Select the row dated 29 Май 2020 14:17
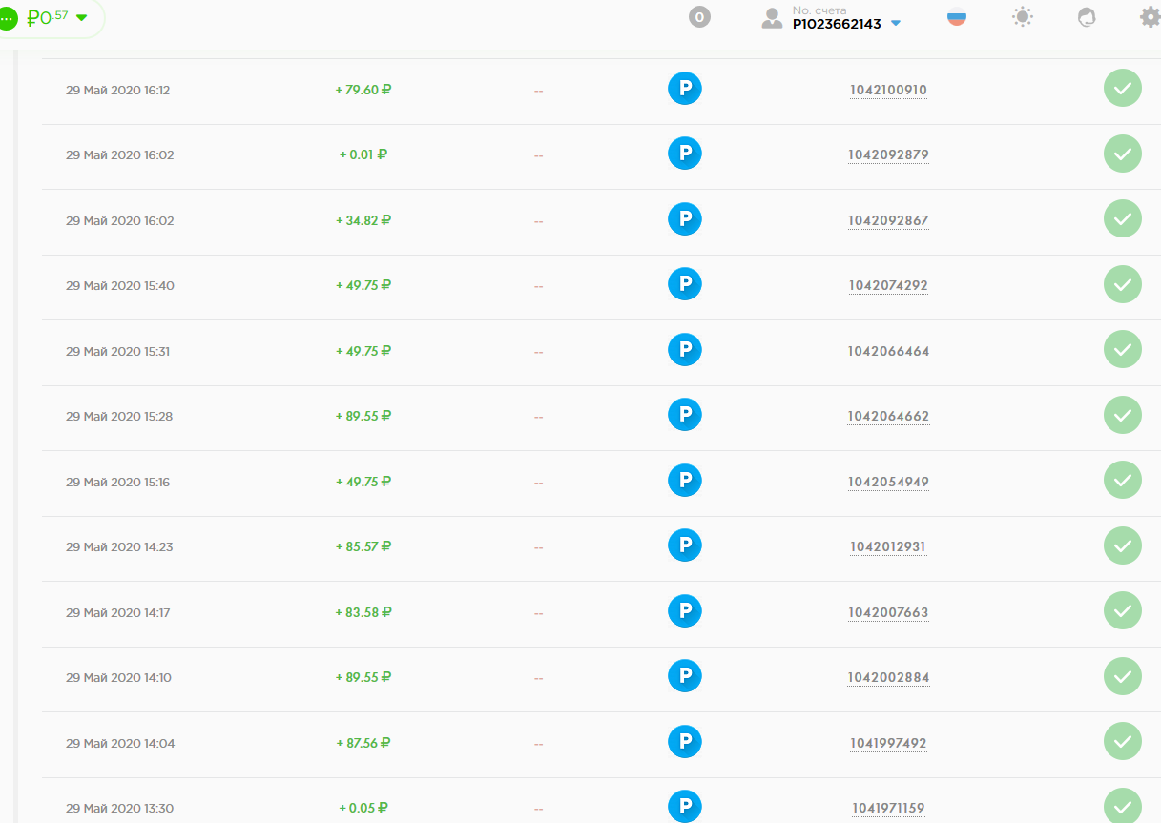Image resolution: width=1161 pixels, height=823 pixels. 117,613
